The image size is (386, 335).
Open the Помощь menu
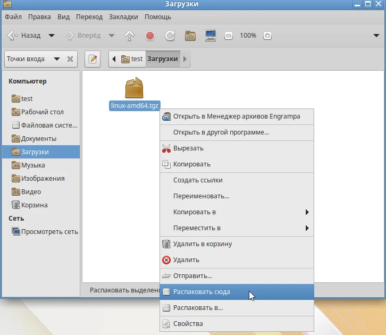pyautogui.click(x=158, y=17)
